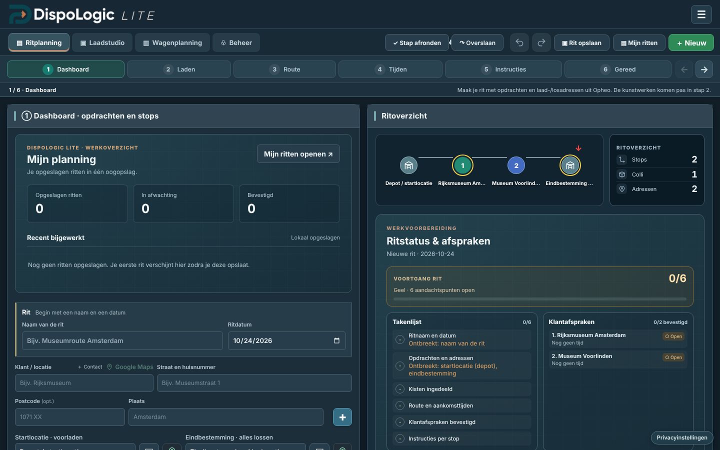Click the Voortgang rit progress bar
This screenshot has height=450, width=720.
coord(540,299)
